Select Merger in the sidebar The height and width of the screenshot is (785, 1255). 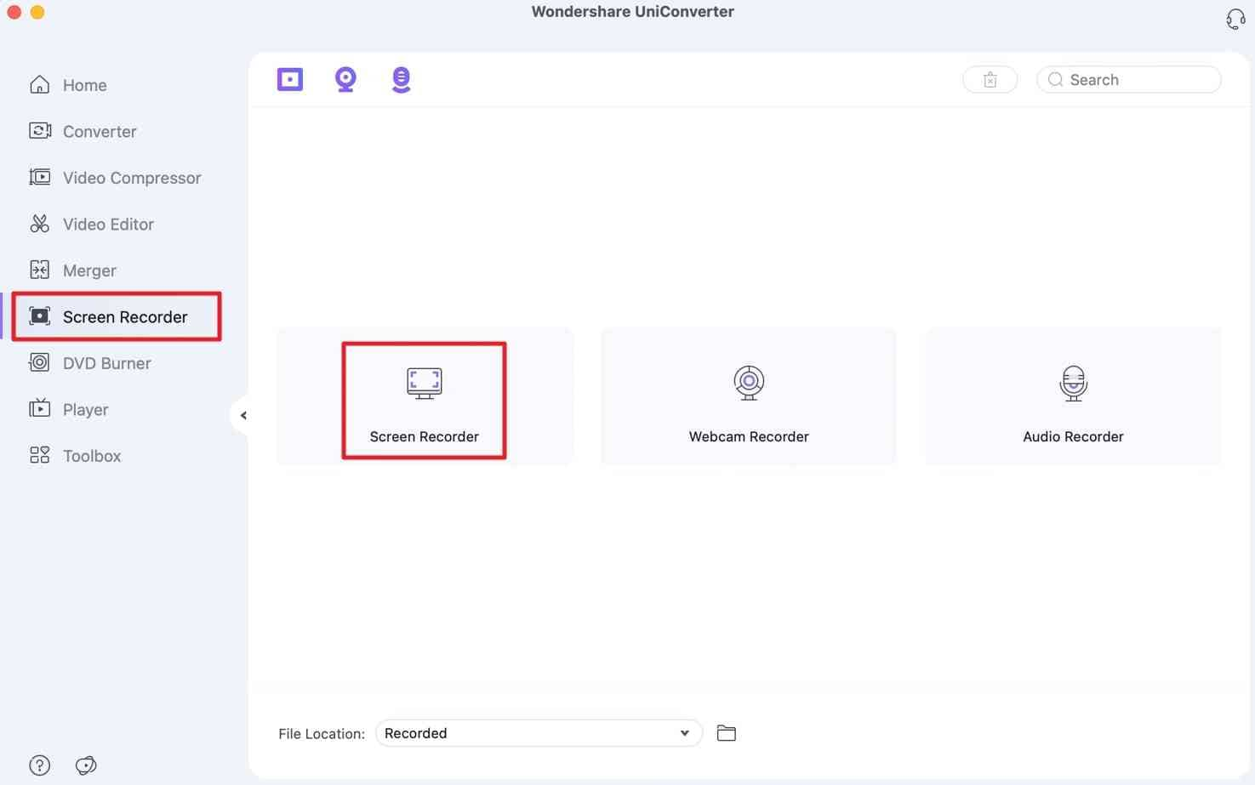(x=72, y=270)
